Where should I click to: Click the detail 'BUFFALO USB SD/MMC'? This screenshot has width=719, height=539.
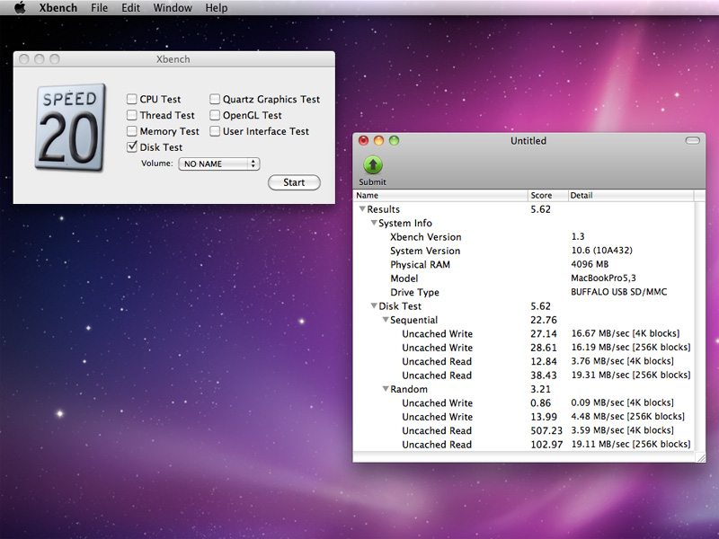[x=619, y=291]
